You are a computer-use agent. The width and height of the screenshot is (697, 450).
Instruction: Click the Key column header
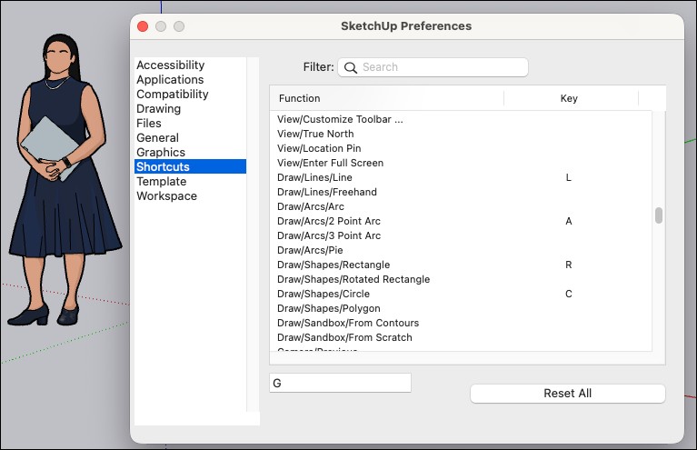[x=569, y=98]
